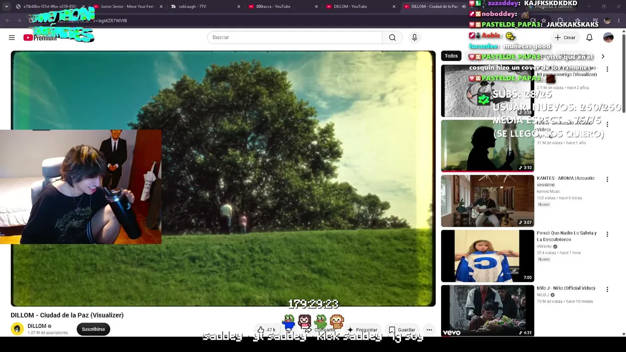Open the MILO J channel name
The width and height of the screenshot is (626, 352).
click(543, 295)
